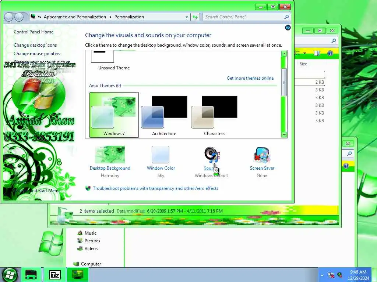
Task: Select the Windows 7 aero theme
Action: pos(114,115)
